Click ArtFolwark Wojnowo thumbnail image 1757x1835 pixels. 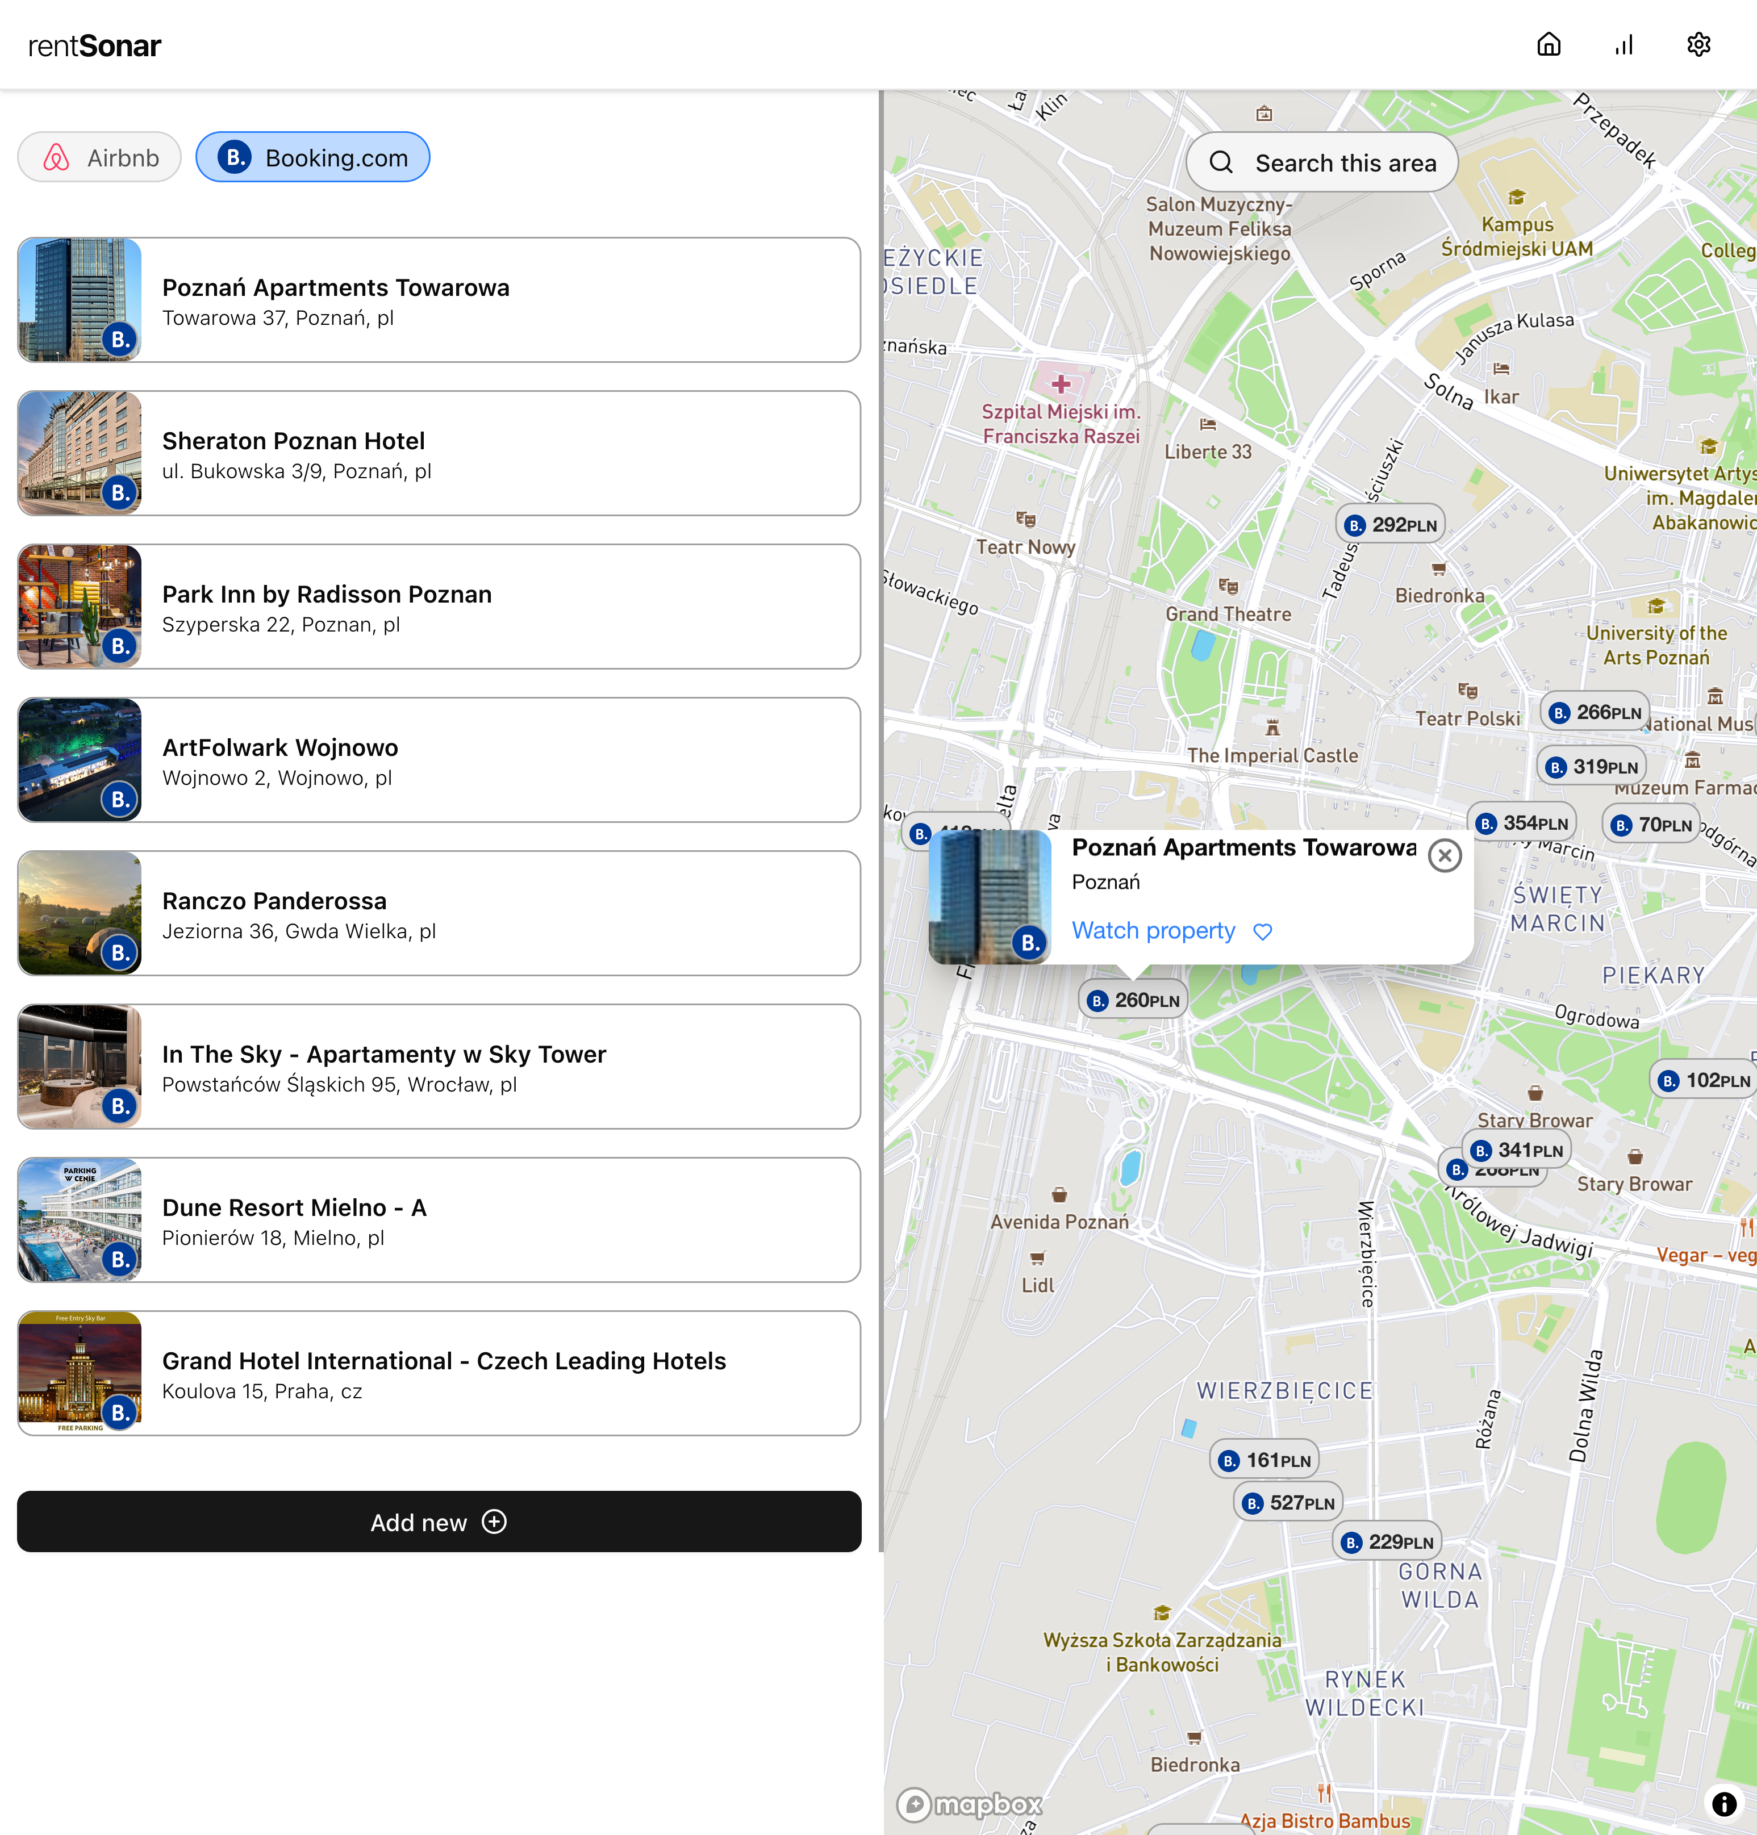[x=80, y=760]
